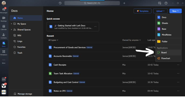Open more options on Getting Started card
Screen dimensions: 185x104
(x=95, y=27)
